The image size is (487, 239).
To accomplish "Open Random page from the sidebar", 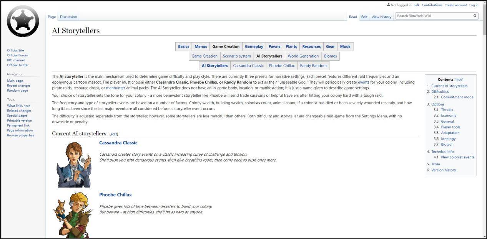I will pyautogui.click(x=17, y=91).
